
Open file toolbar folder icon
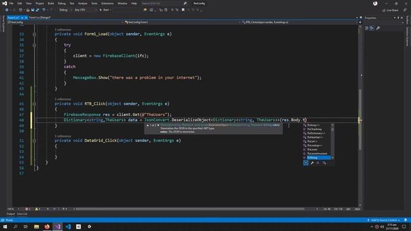(x=28, y=10)
